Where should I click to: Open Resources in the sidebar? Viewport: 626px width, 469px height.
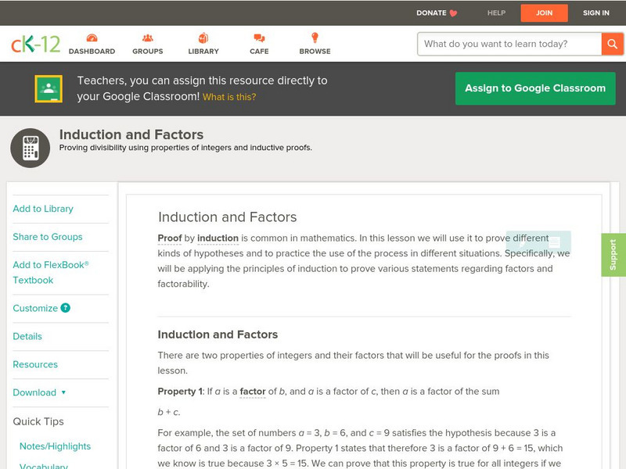click(35, 364)
